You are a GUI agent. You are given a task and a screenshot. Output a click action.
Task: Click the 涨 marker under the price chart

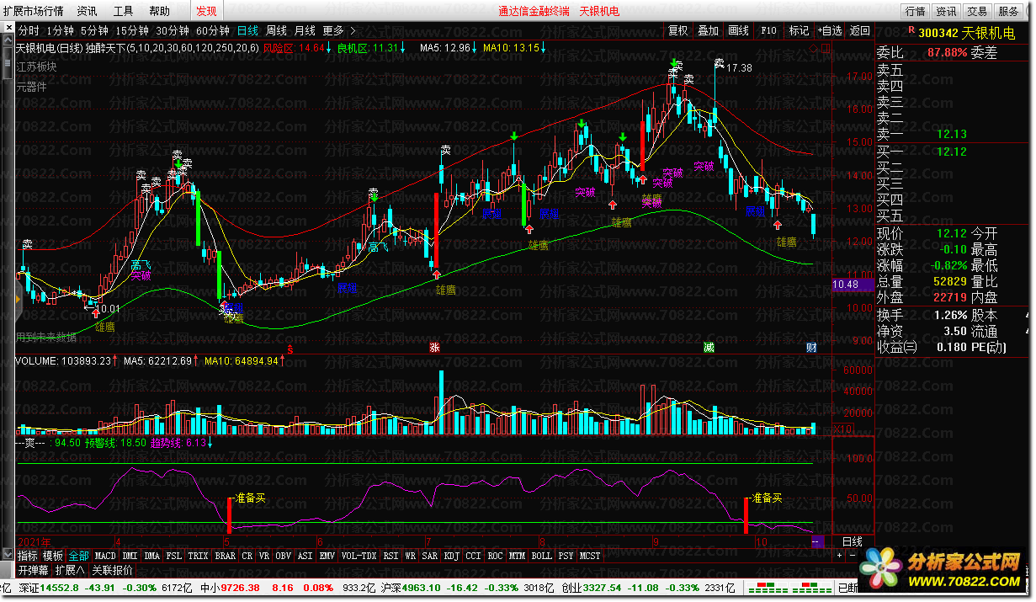pyautogui.click(x=435, y=347)
